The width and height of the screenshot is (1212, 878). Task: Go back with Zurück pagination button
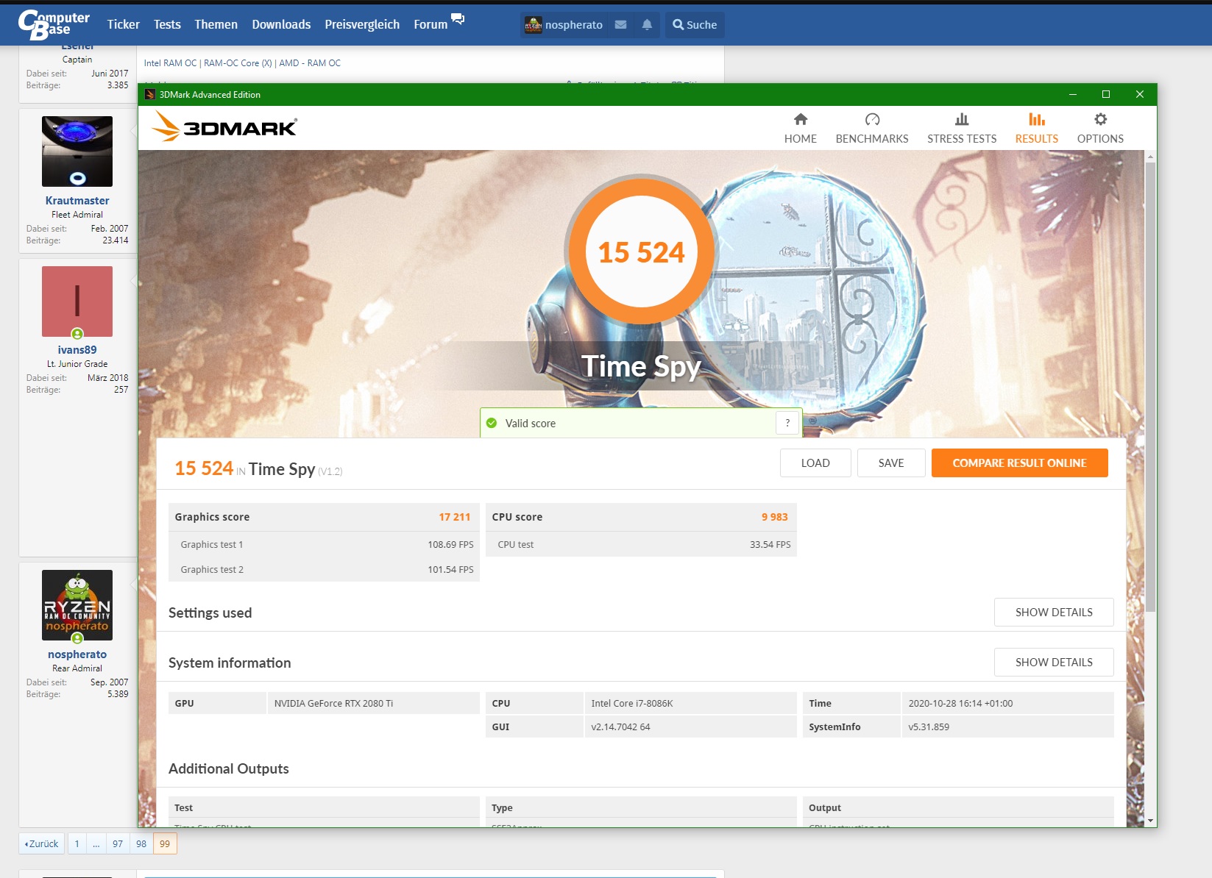tap(42, 844)
